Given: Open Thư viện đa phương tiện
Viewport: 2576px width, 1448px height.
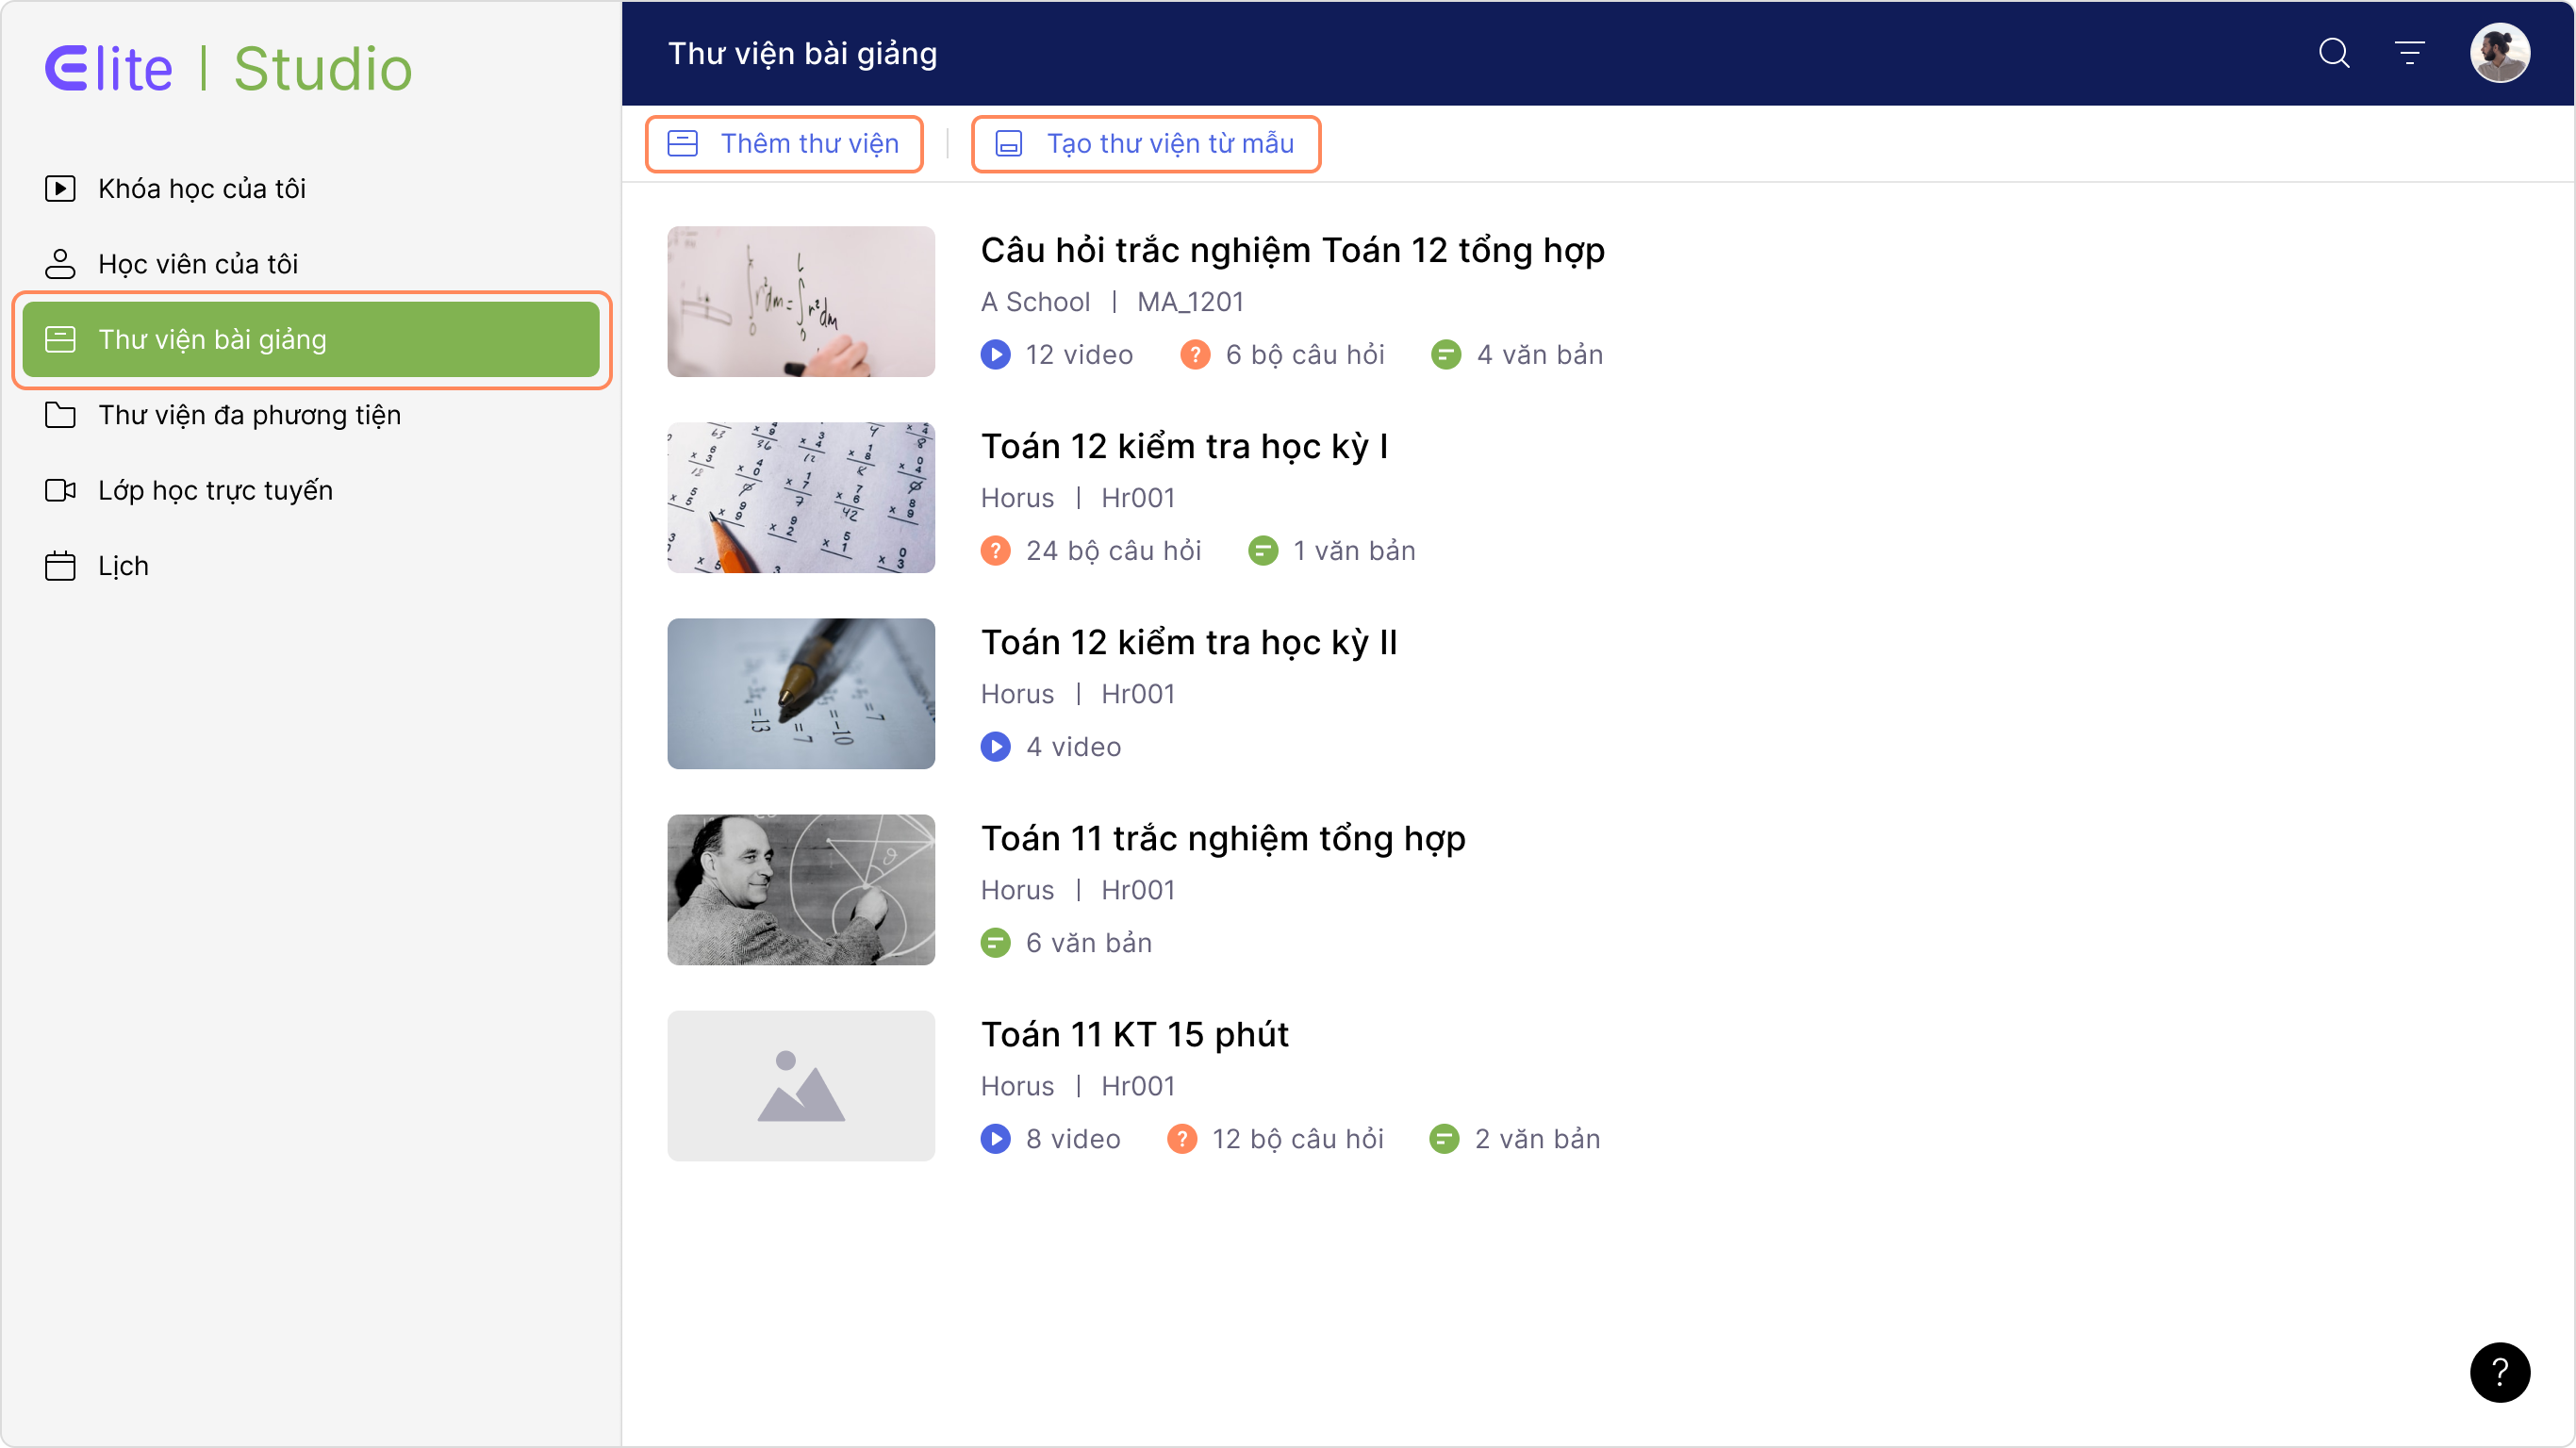Looking at the screenshot, I should (x=249, y=415).
